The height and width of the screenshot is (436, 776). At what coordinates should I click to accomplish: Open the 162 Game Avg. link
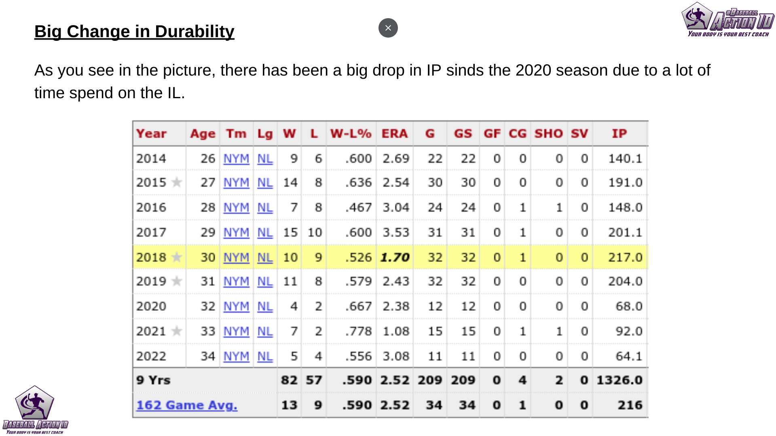(187, 405)
